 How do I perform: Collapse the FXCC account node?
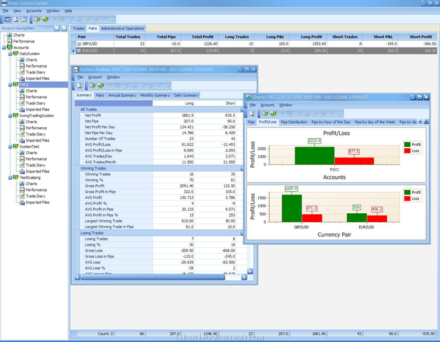click(x=10, y=85)
